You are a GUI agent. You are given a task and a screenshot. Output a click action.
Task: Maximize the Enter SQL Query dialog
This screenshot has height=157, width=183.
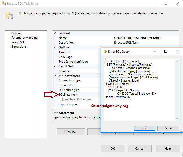pos(166,51)
